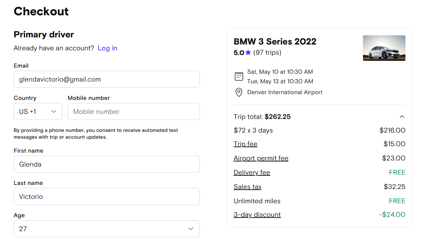
Task: Open the Country code dropdown
Action: click(x=38, y=111)
